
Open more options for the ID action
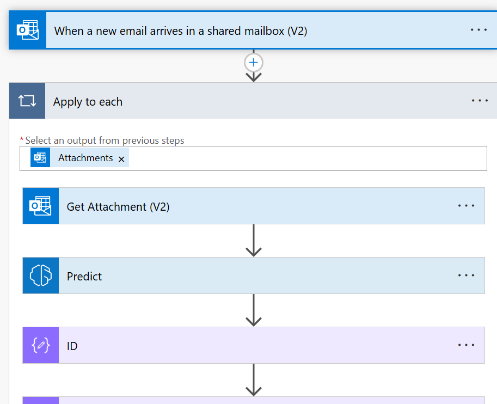pos(466,345)
